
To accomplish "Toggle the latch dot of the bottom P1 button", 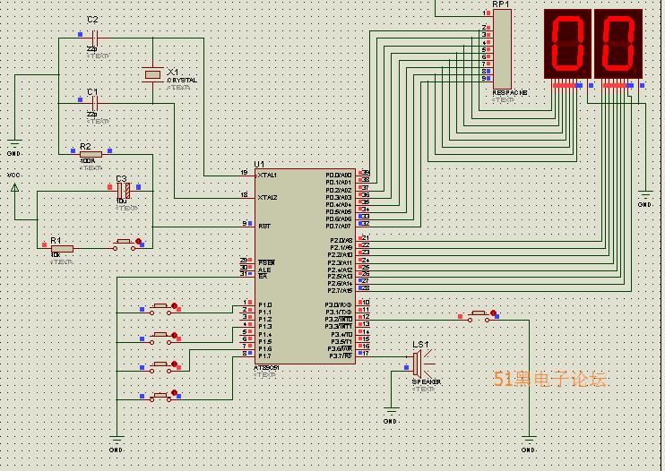I will click(174, 392).
